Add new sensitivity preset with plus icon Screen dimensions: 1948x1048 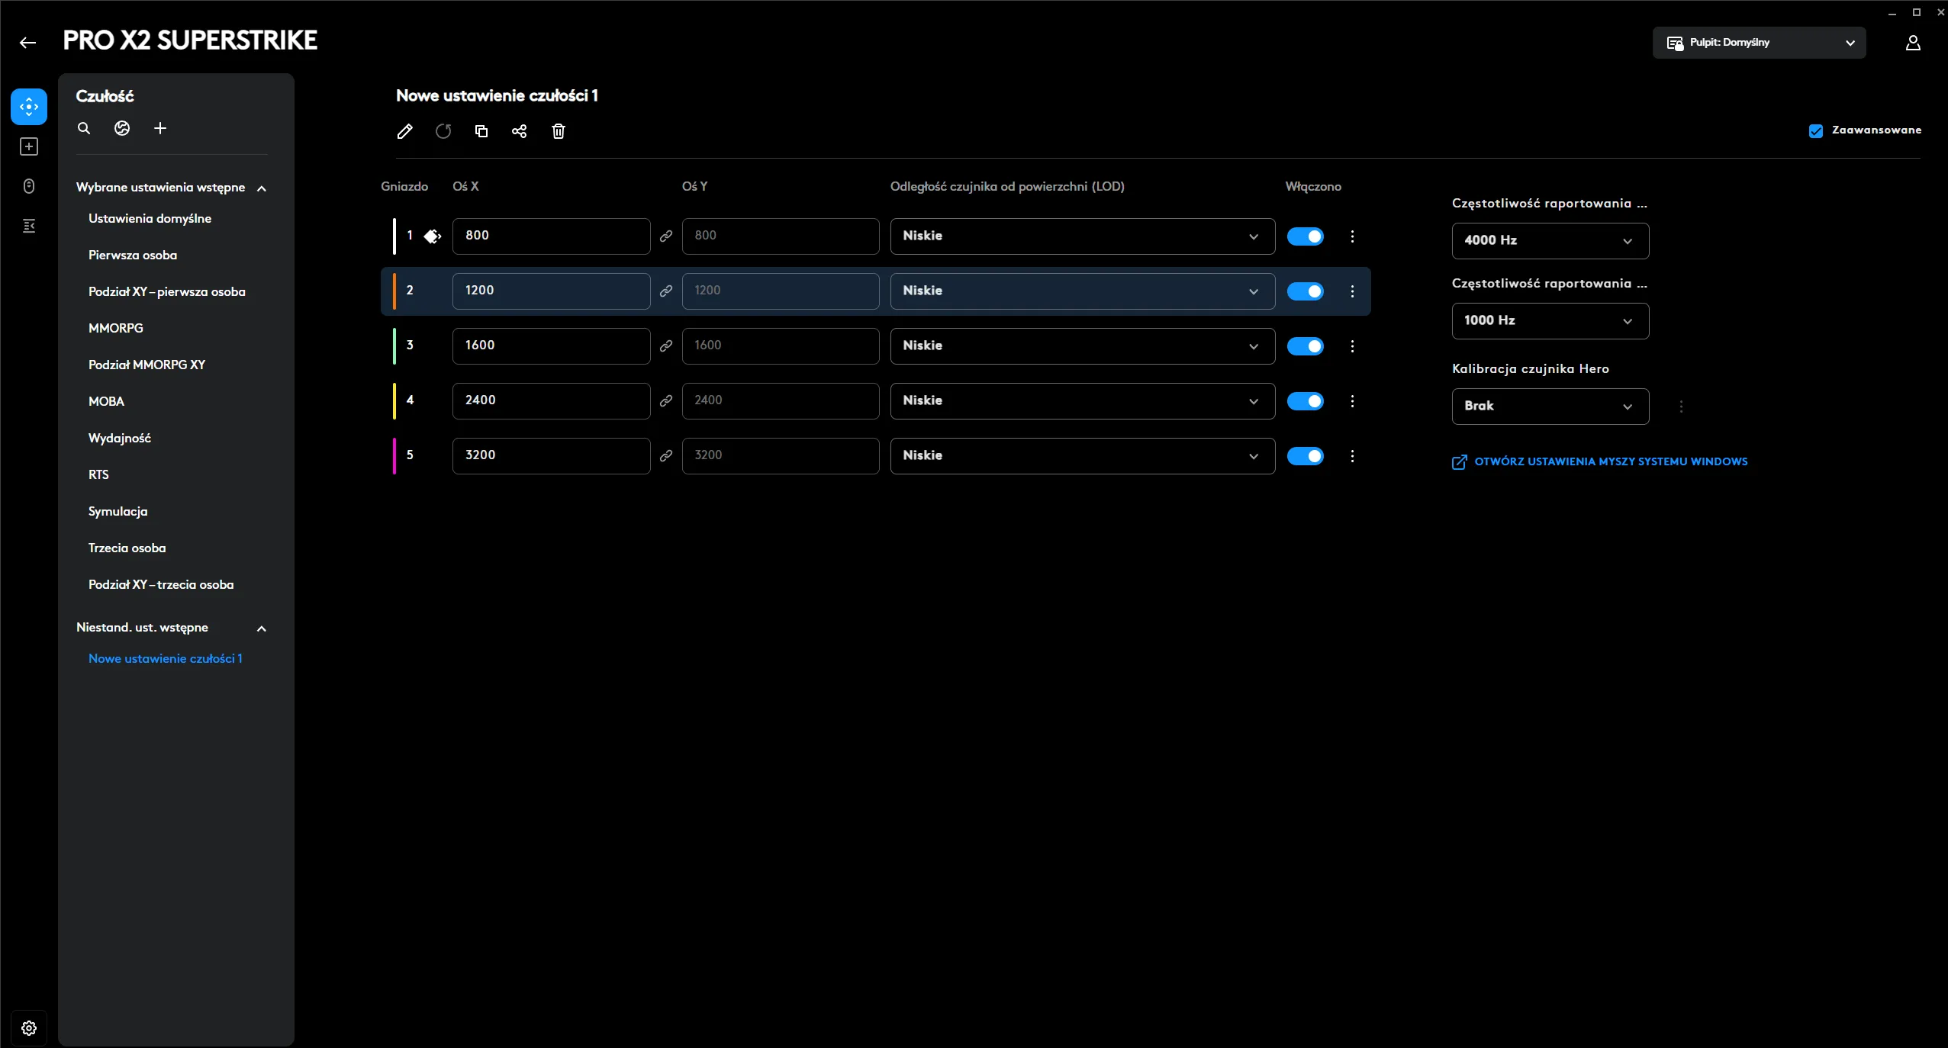[160, 128]
